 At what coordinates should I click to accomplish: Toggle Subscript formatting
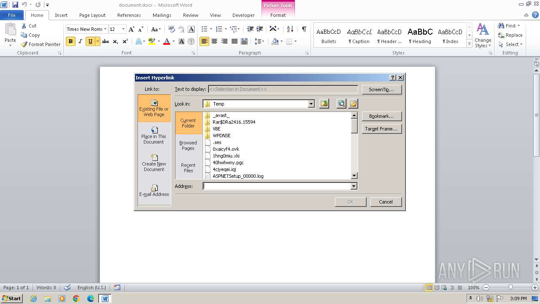coord(116,41)
